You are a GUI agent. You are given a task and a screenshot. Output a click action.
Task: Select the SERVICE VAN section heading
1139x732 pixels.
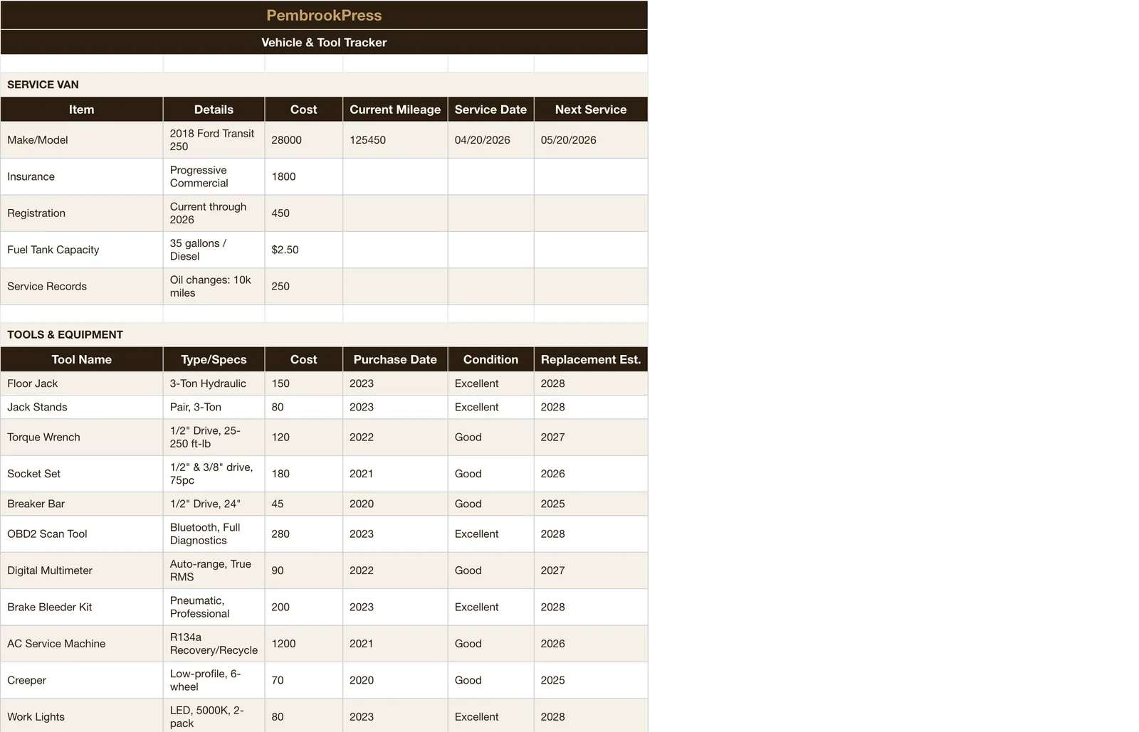(324, 85)
